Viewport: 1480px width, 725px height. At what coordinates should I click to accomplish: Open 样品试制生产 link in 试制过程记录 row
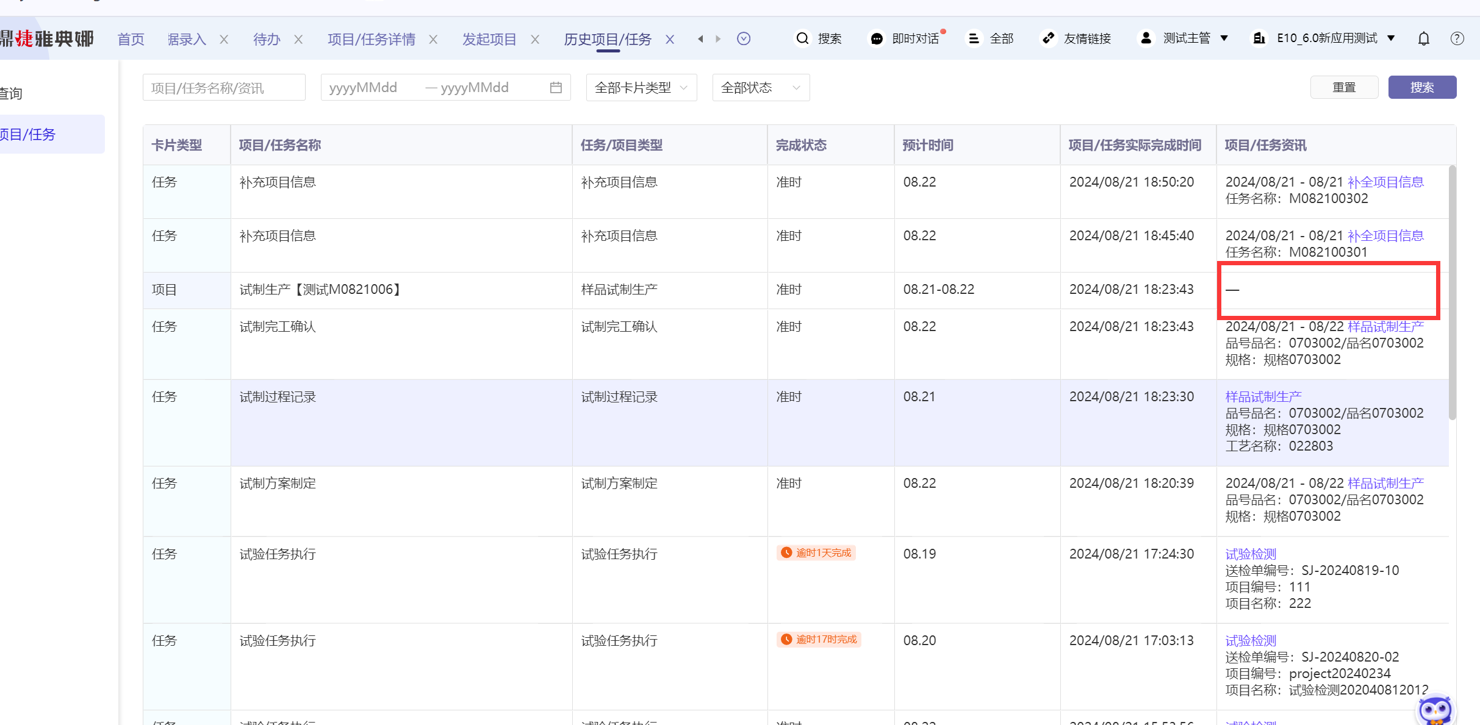(1263, 397)
